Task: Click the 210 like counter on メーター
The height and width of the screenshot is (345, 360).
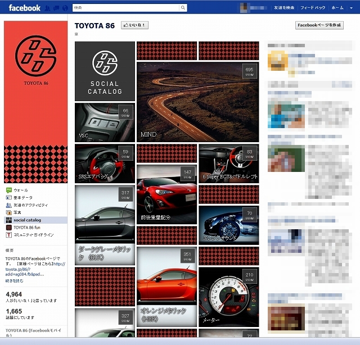Action: [250, 276]
